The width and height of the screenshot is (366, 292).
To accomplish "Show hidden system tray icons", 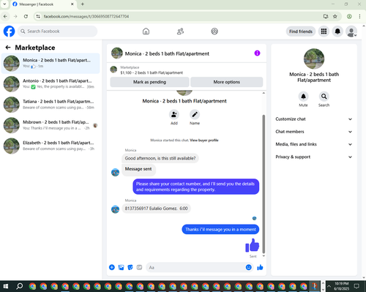I will coord(329,286).
